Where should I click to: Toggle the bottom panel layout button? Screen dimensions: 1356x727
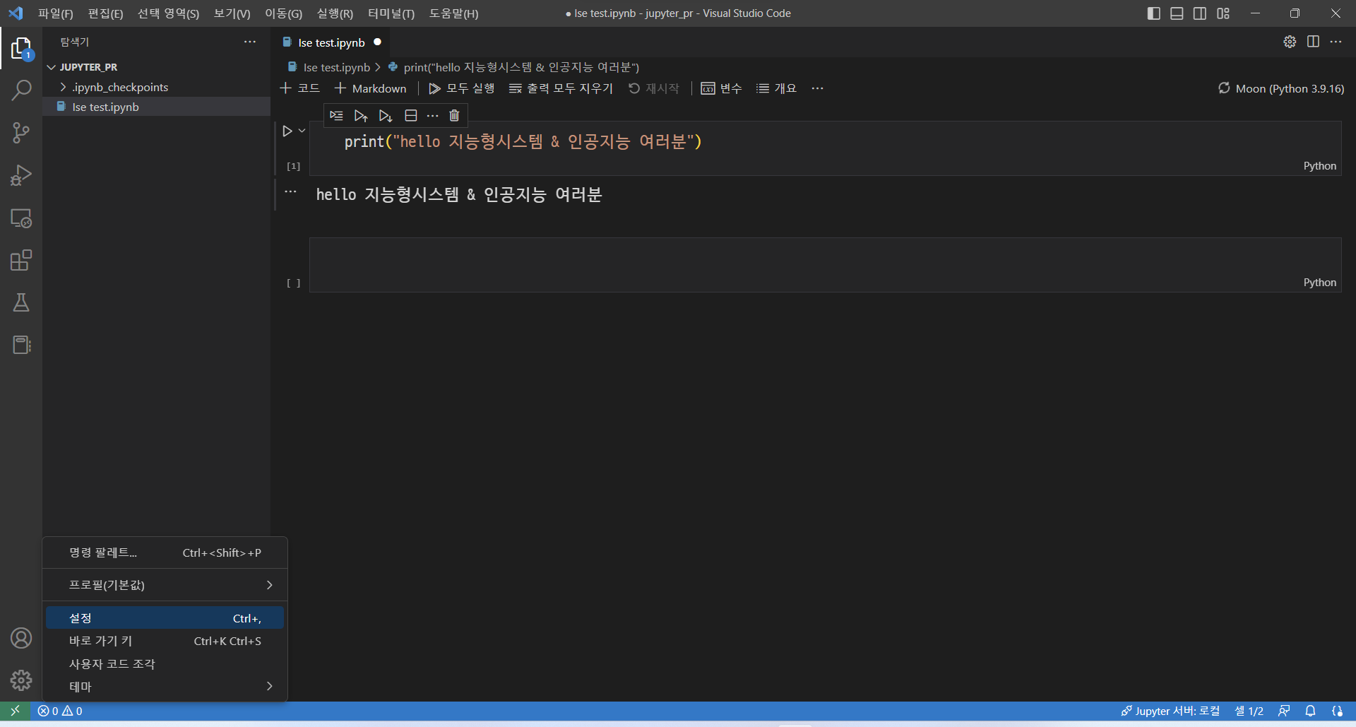click(x=1177, y=13)
